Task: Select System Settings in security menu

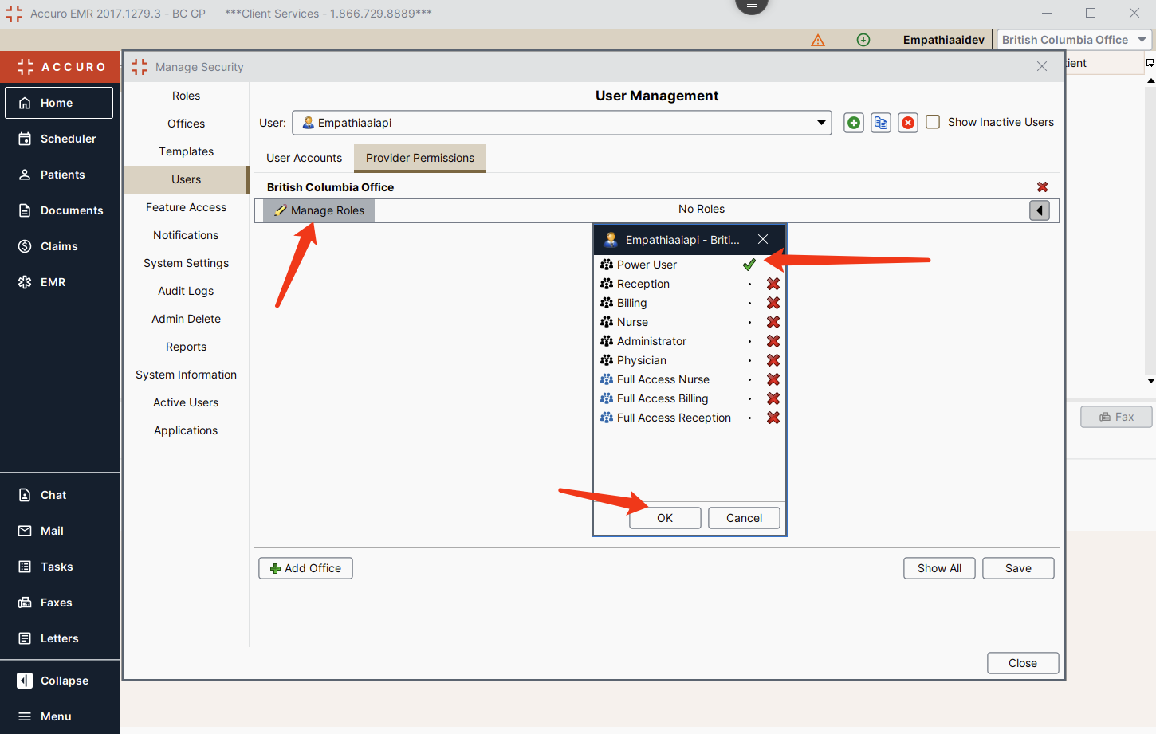Action: tap(186, 263)
